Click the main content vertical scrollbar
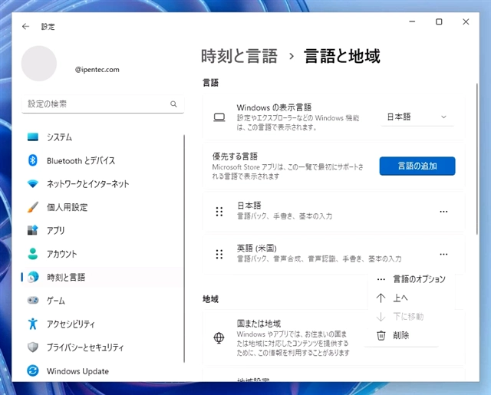 pos(476,159)
